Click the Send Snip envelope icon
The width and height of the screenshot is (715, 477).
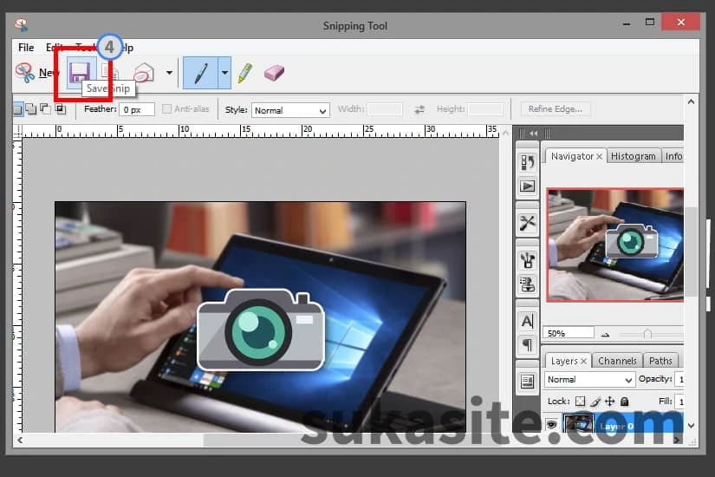pyautogui.click(x=144, y=73)
